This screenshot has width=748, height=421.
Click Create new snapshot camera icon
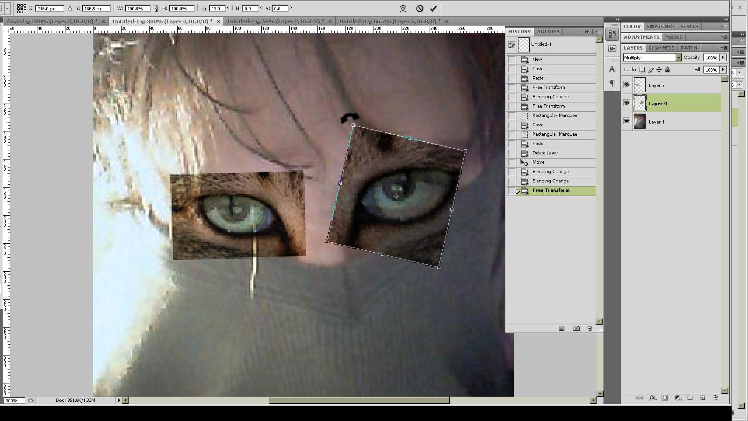tap(576, 329)
